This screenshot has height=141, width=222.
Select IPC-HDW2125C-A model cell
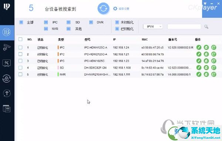point(95,54)
